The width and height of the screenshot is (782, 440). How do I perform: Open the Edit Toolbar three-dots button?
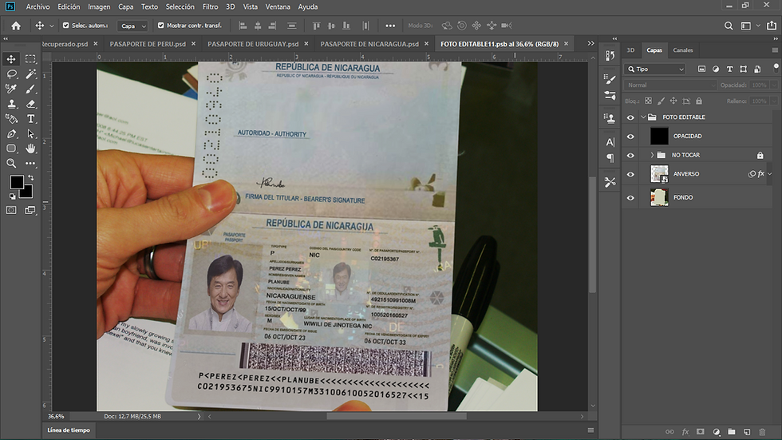[x=30, y=163]
